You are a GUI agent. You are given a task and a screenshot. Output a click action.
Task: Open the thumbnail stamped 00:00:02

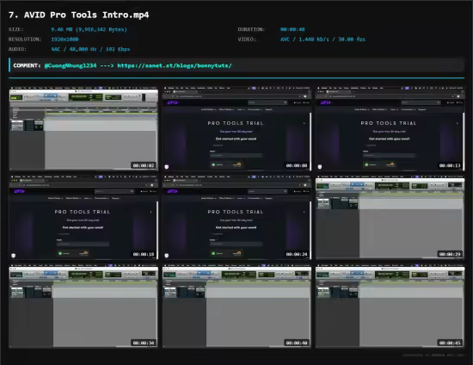click(83, 128)
